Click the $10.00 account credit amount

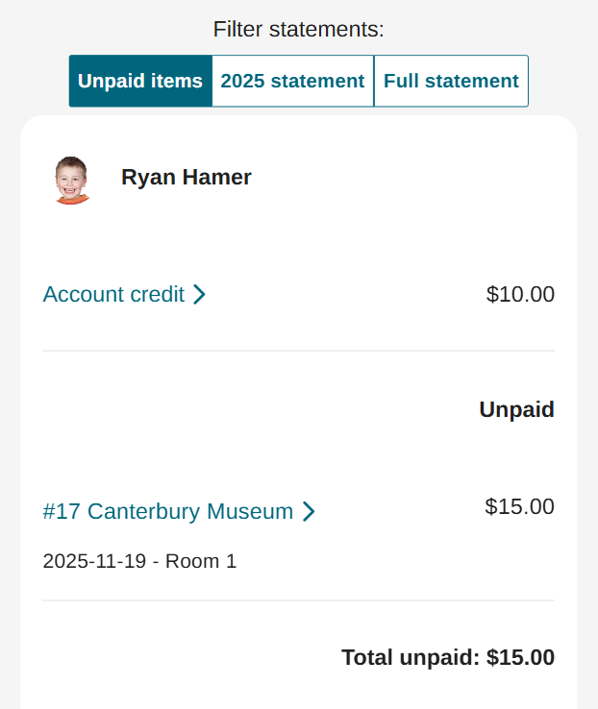(x=520, y=294)
